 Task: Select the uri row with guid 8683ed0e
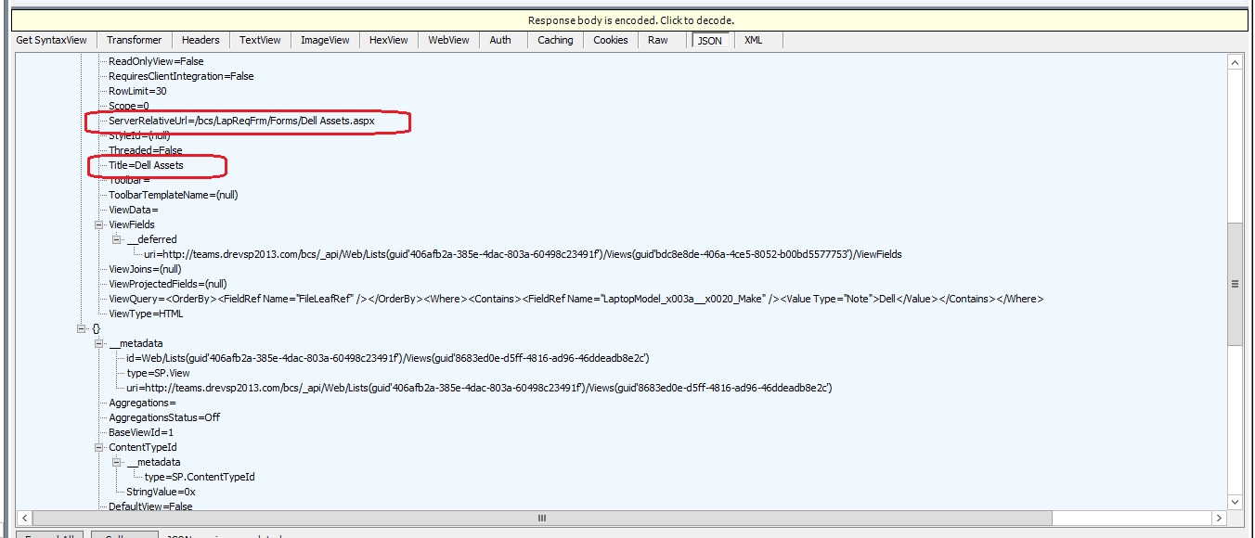point(479,388)
